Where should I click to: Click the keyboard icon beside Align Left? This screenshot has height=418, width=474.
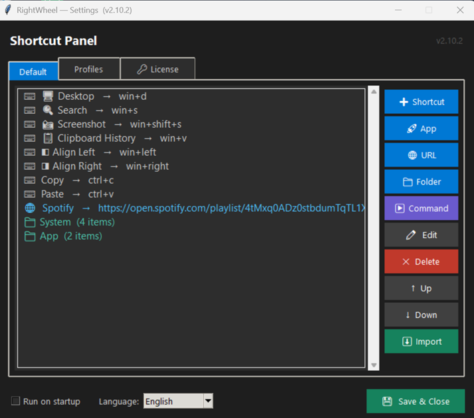(30, 152)
